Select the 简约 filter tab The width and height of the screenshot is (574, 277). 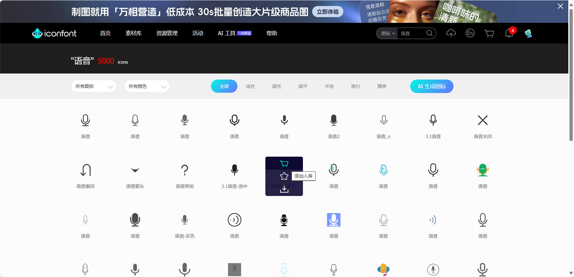coord(356,86)
